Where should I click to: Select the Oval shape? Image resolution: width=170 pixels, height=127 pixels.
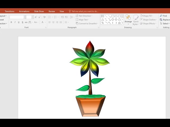tap(116, 16)
